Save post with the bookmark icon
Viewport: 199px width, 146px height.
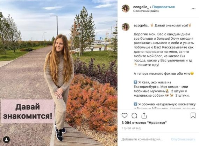193,115
